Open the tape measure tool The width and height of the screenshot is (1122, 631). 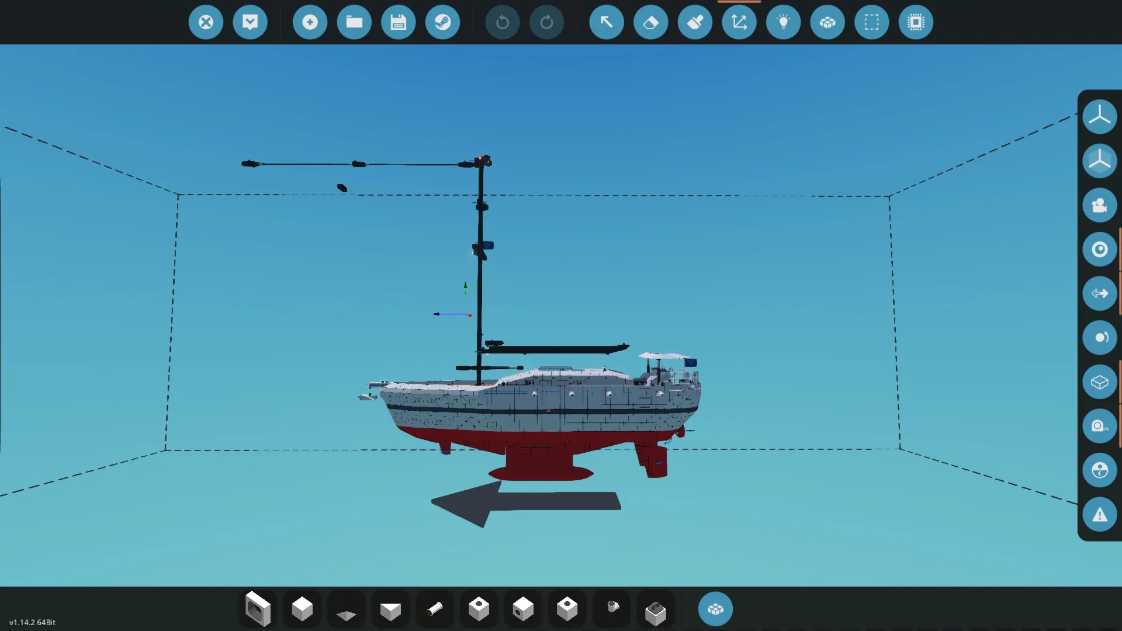point(1099,426)
